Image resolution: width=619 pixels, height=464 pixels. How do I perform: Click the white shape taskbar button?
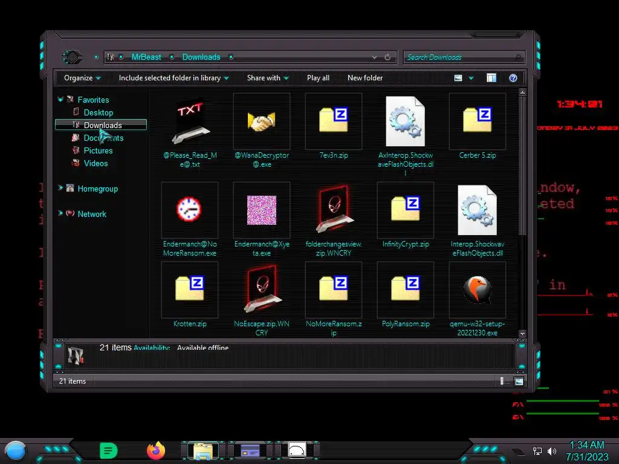pos(297,450)
